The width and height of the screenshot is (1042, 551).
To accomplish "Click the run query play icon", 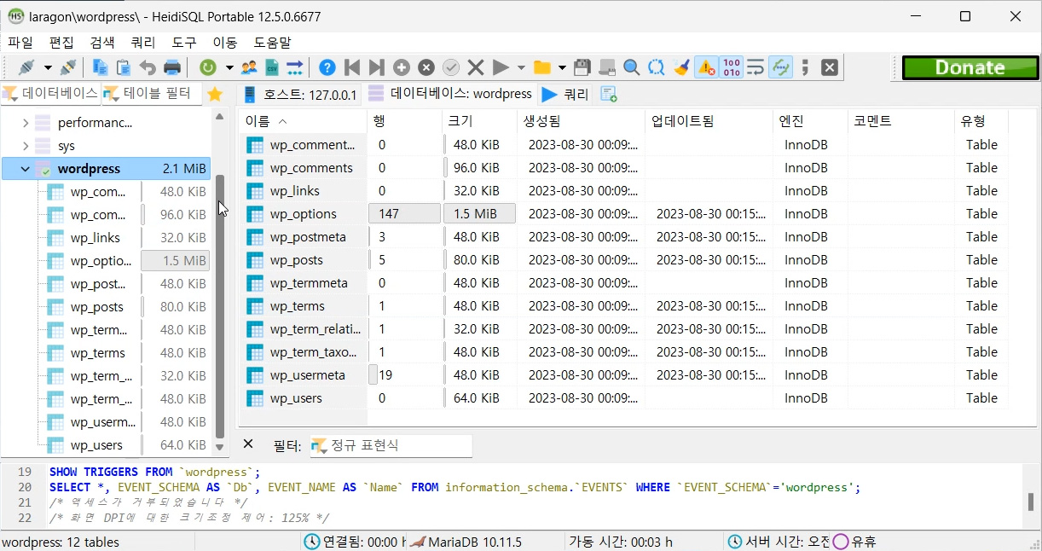I will point(501,67).
